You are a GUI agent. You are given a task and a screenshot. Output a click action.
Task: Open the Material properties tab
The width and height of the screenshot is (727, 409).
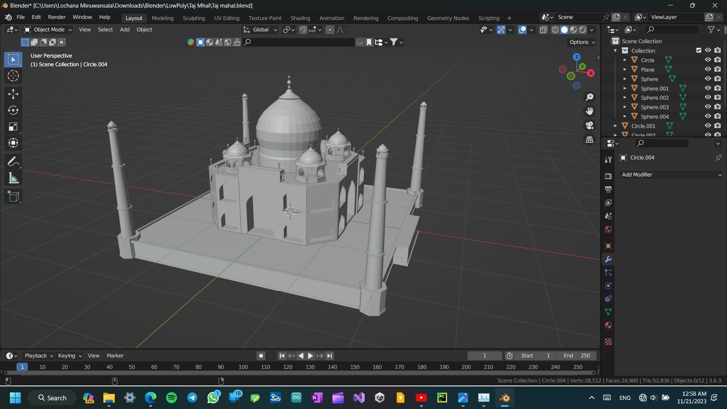608,325
